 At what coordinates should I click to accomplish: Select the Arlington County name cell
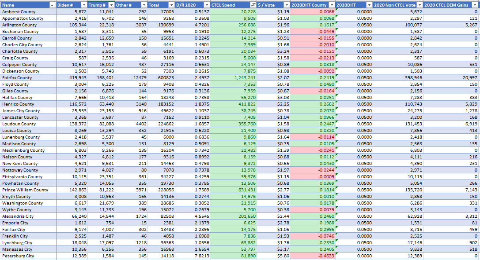click(28, 25)
